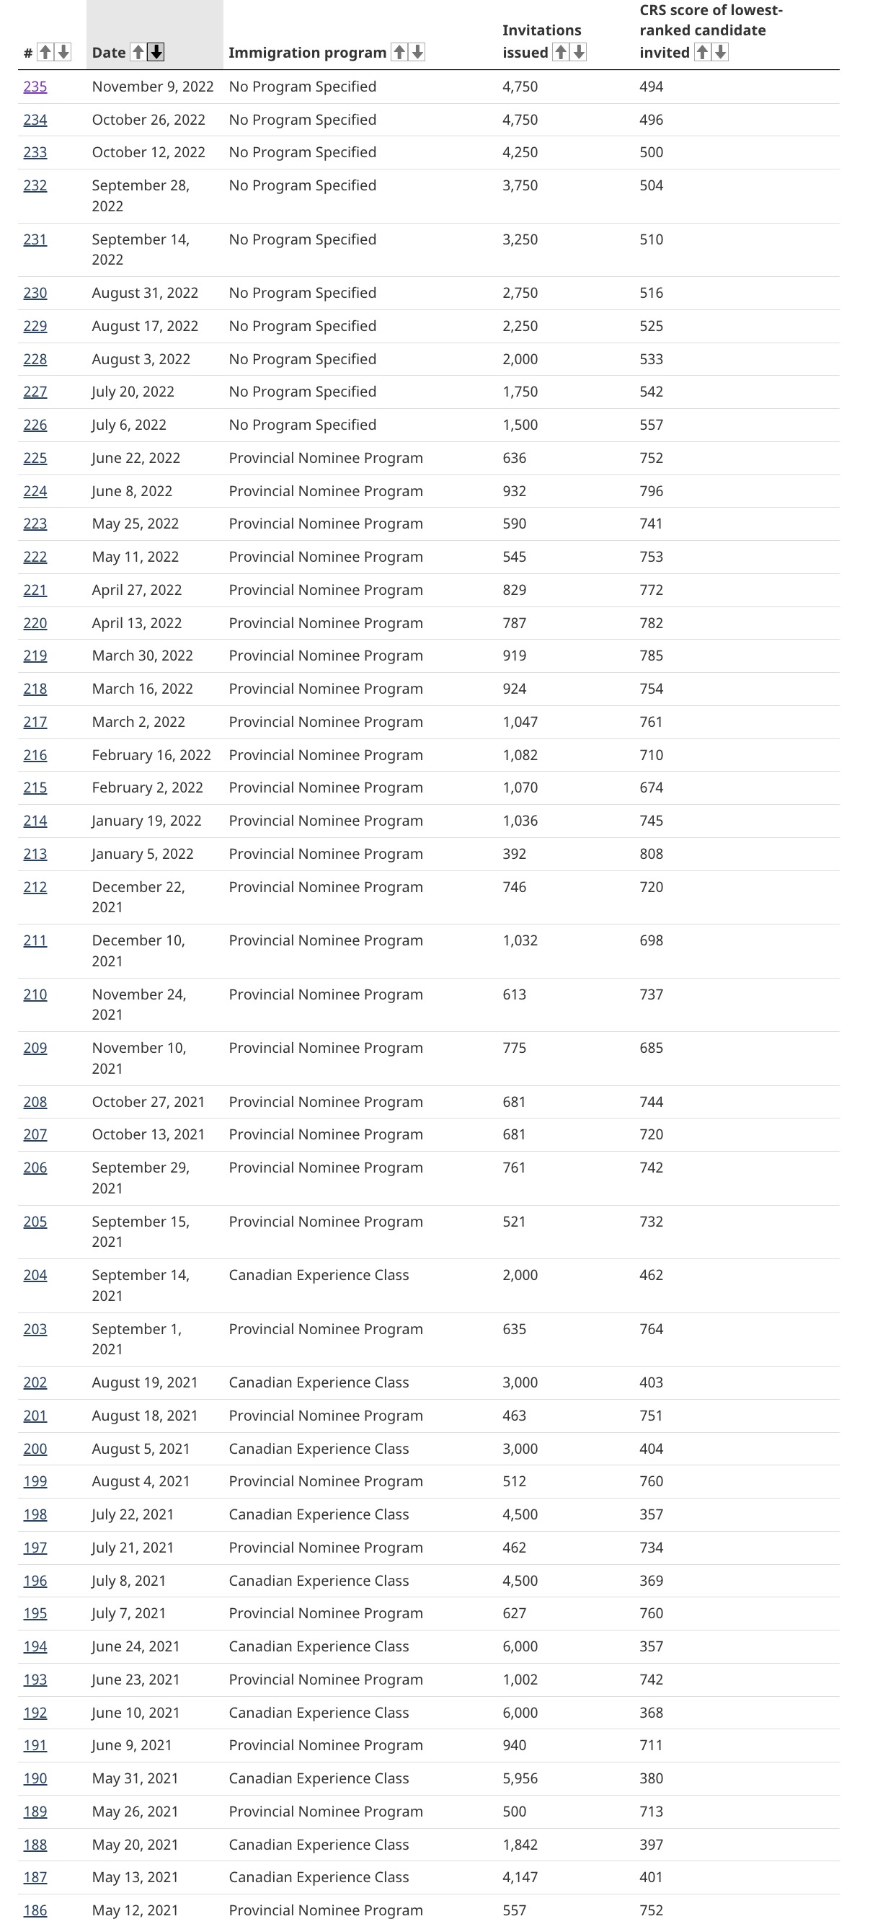The width and height of the screenshot is (870, 1924).
Task: Click draw 213 link
Action: tap(35, 854)
